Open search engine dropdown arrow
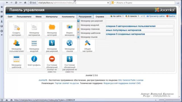 [x=115, y=3]
